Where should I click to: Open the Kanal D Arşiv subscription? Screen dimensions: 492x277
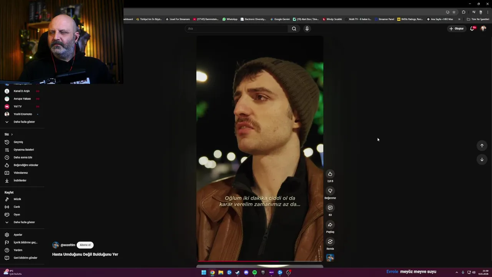[x=22, y=91]
